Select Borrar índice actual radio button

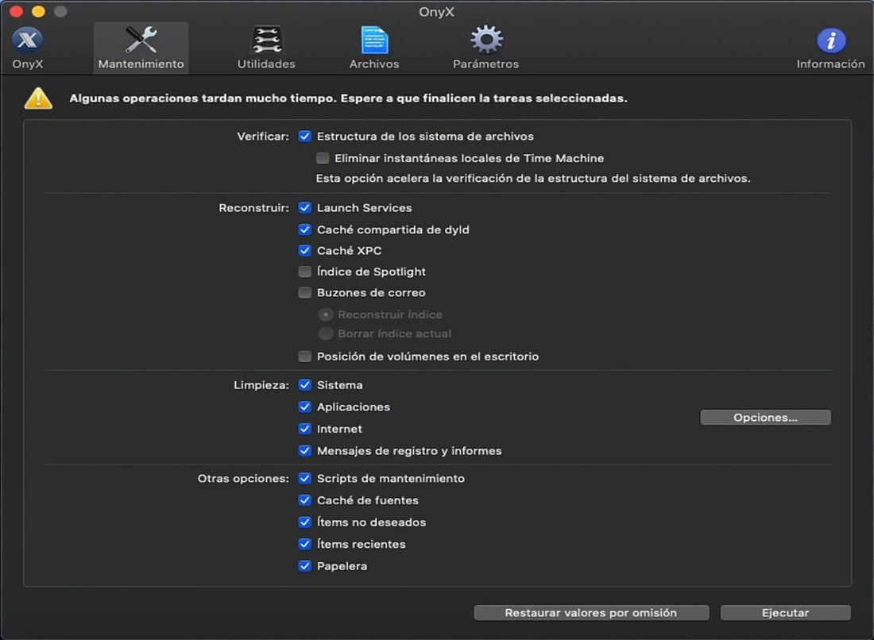tap(326, 333)
